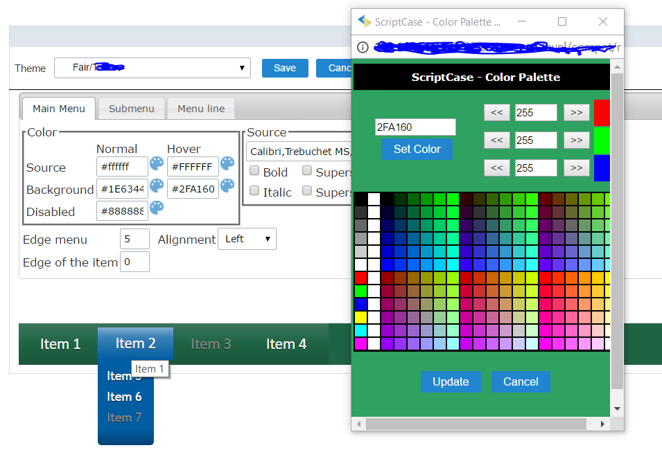Click the Edge of the item field

tap(134, 262)
